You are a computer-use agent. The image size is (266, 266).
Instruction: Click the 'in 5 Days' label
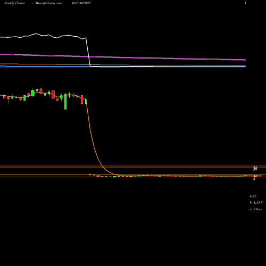click(255, 209)
